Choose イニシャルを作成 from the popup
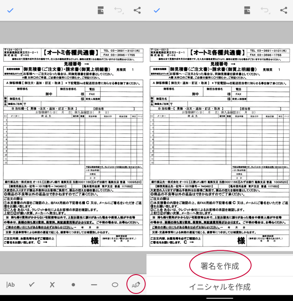The image size is (293, 301). click(x=220, y=287)
